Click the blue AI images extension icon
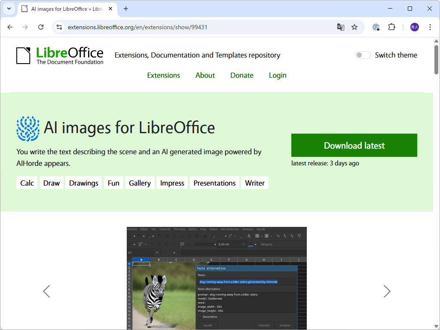 click(27, 128)
